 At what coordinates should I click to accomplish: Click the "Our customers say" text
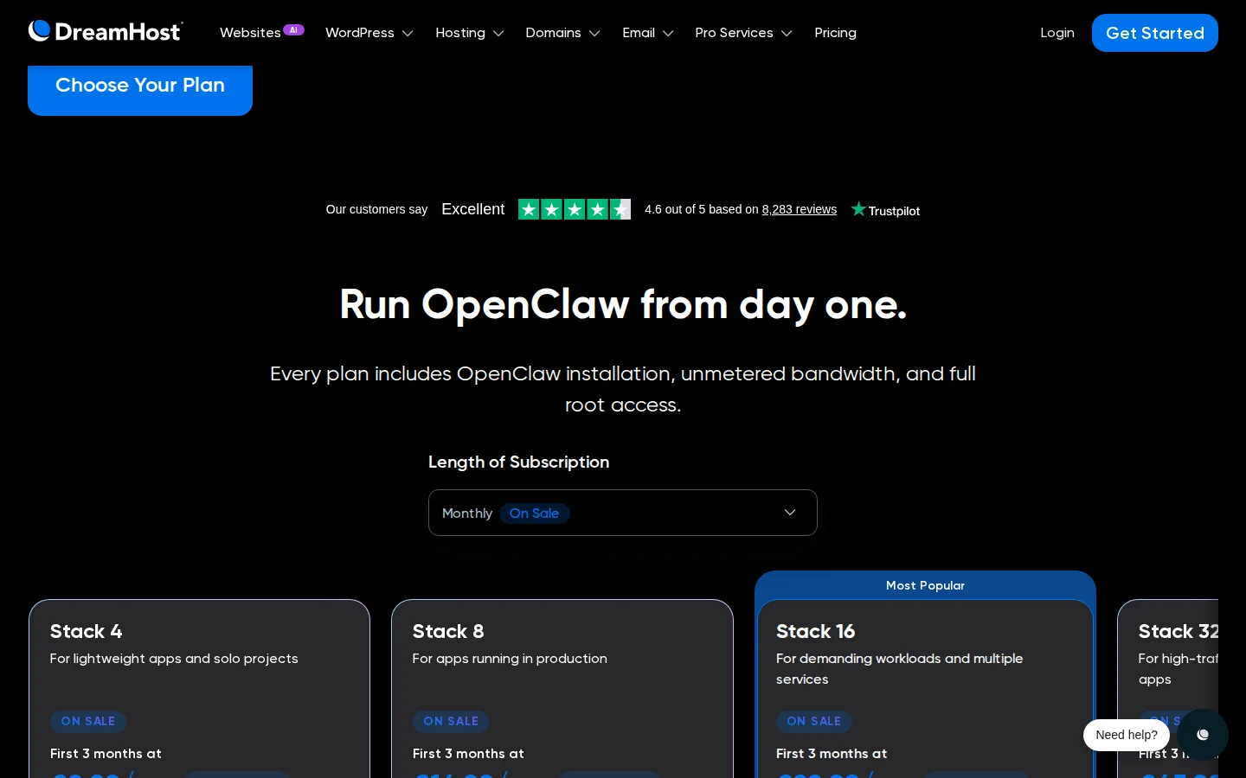click(x=376, y=209)
